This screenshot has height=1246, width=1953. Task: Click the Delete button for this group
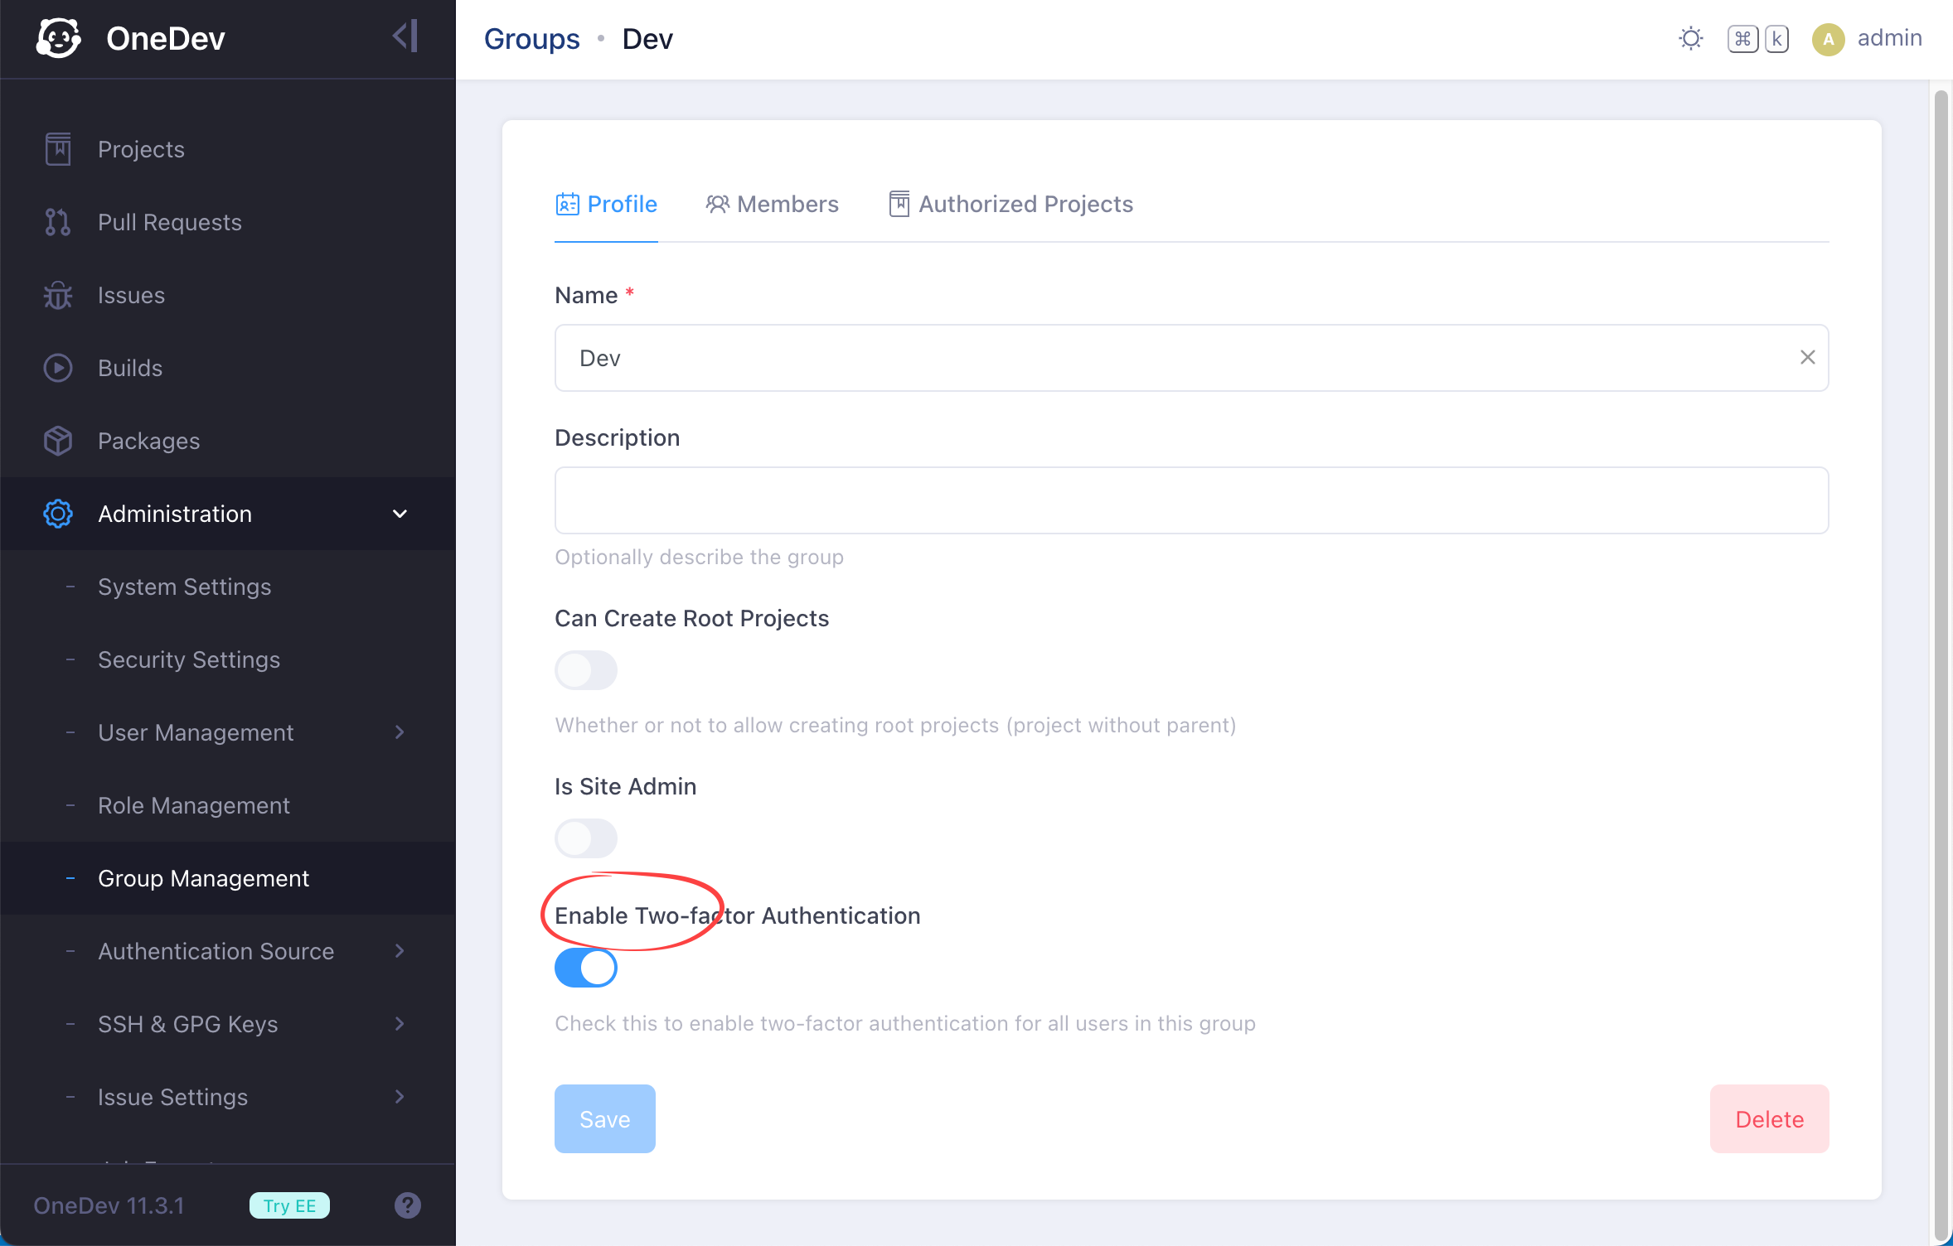pos(1768,1118)
